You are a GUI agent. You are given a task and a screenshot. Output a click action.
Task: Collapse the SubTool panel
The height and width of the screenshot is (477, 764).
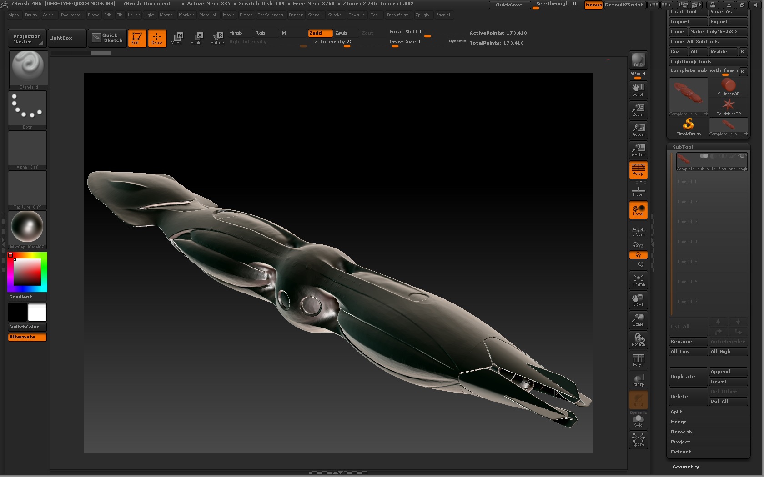682,146
